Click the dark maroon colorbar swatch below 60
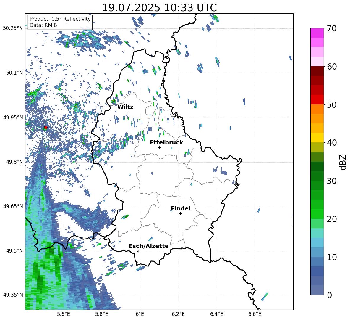Screen dimensions: 350x320 (317, 71)
